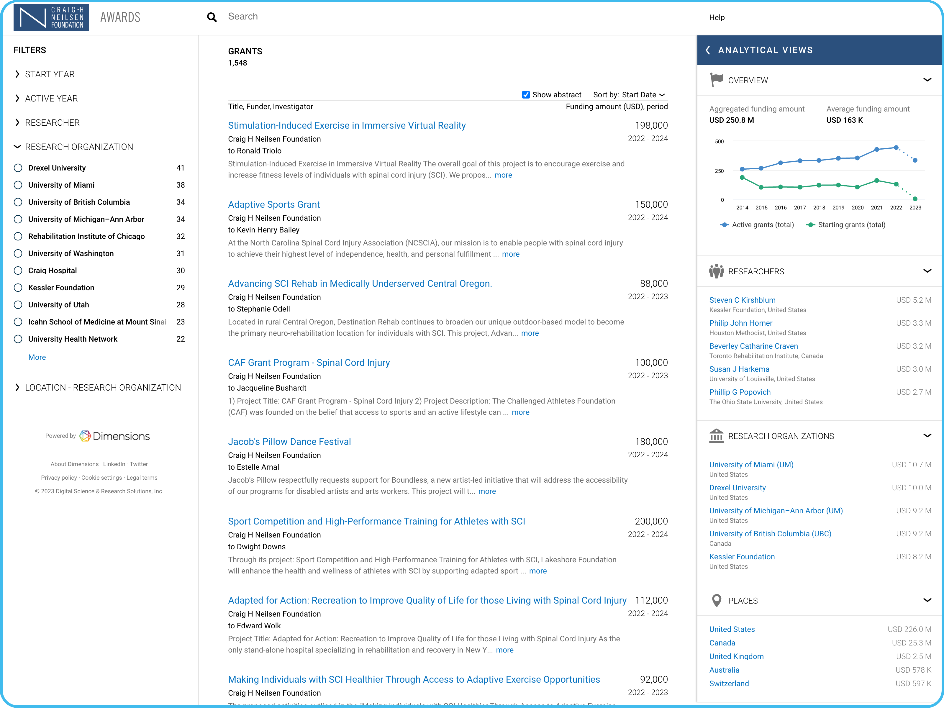Image resolution: width=944 pixels, height=708 pixels.
Task: Open the Adaptive Sports Grant link
Action: point(273,204)
